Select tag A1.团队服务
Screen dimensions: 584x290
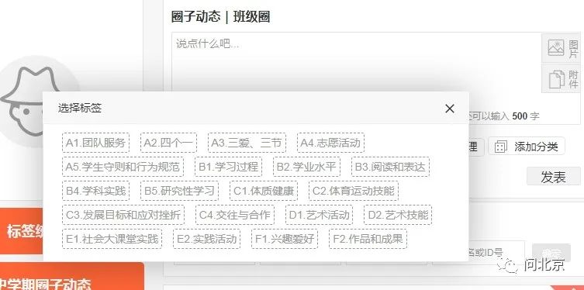(95, 143)
